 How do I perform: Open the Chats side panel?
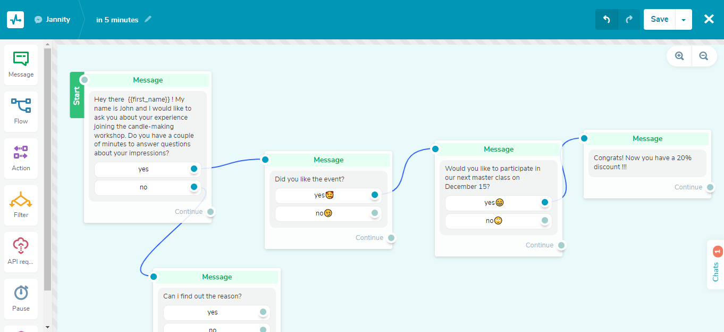715,271
